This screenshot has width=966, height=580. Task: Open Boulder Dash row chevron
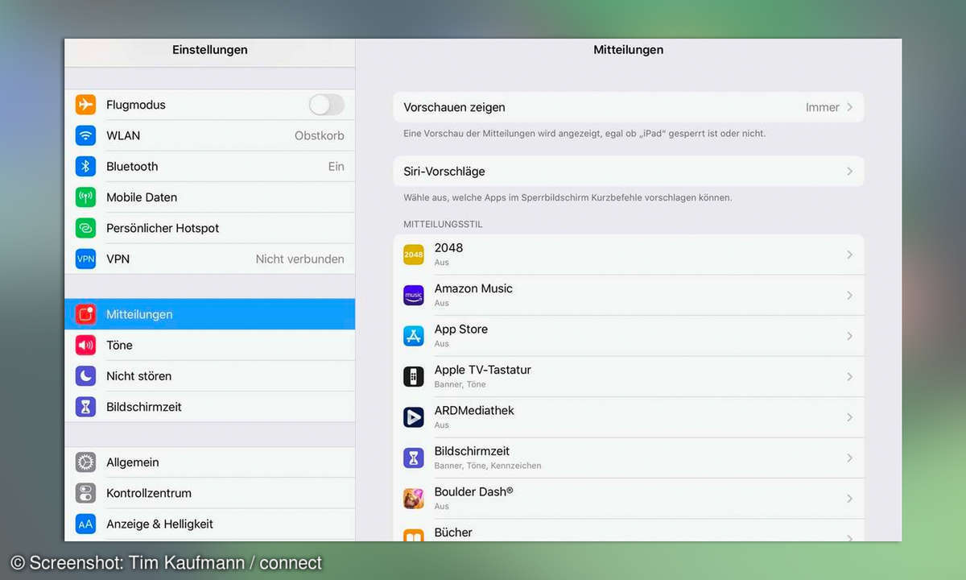pos(849,499)
